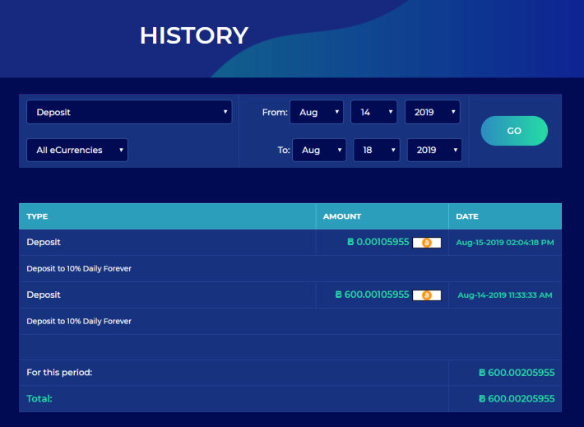Expand the All eCurrencies dropdown
Image resolution: width=584 pixels, height=427 pixels.
click(x=77, y=151)
